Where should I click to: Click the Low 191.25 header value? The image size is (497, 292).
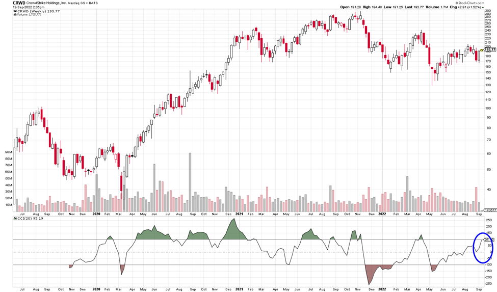[393, 7]
